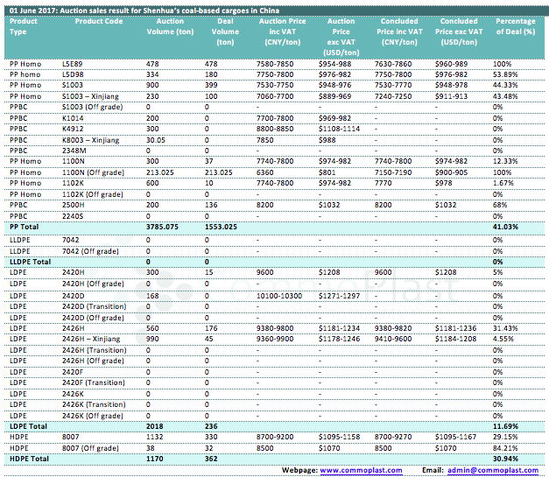This screenshot has height=484, width=549.
Task: Select the PP Total row label
Action: (23, 226)
